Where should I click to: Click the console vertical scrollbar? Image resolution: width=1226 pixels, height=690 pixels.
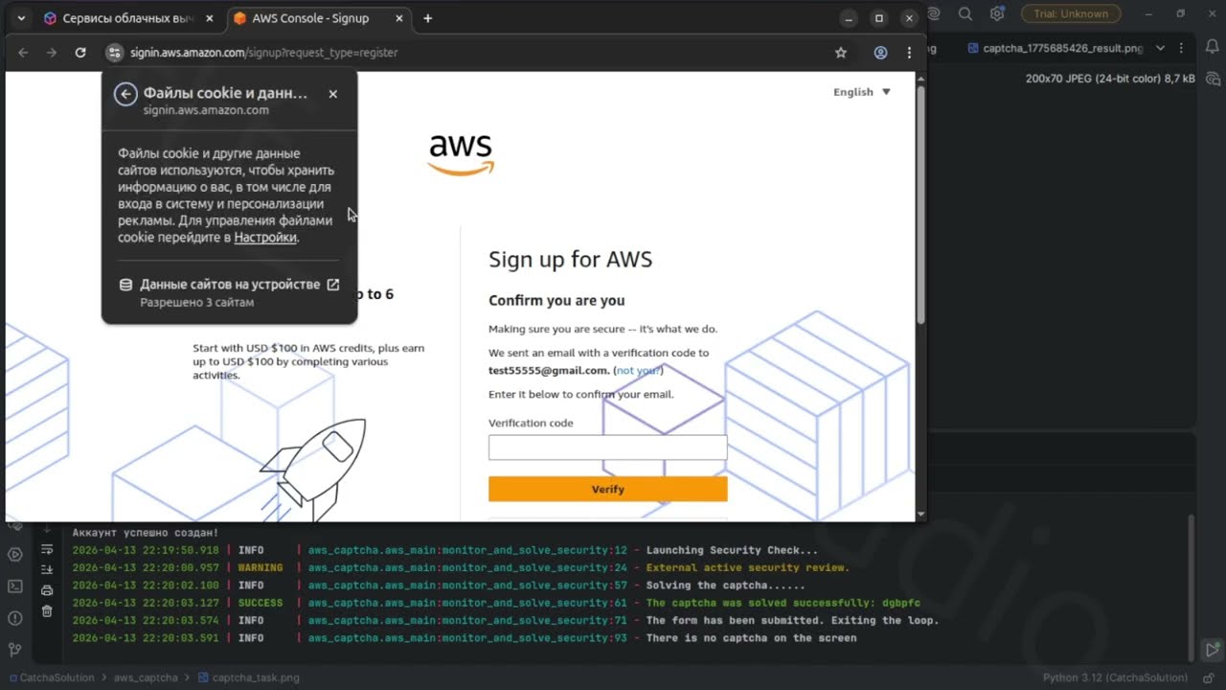coord(1192,586)
